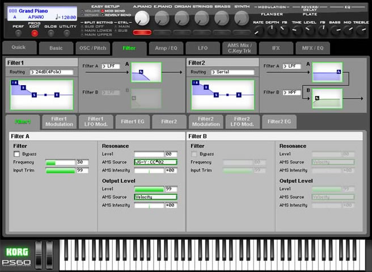
Task: Adjust the reverb LEVEL knob
Action: tap(310, 31)
